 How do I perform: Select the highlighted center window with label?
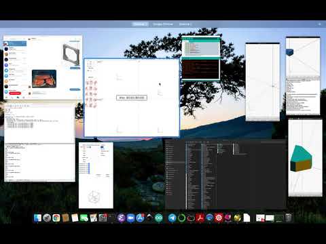(x=132, y=98)
